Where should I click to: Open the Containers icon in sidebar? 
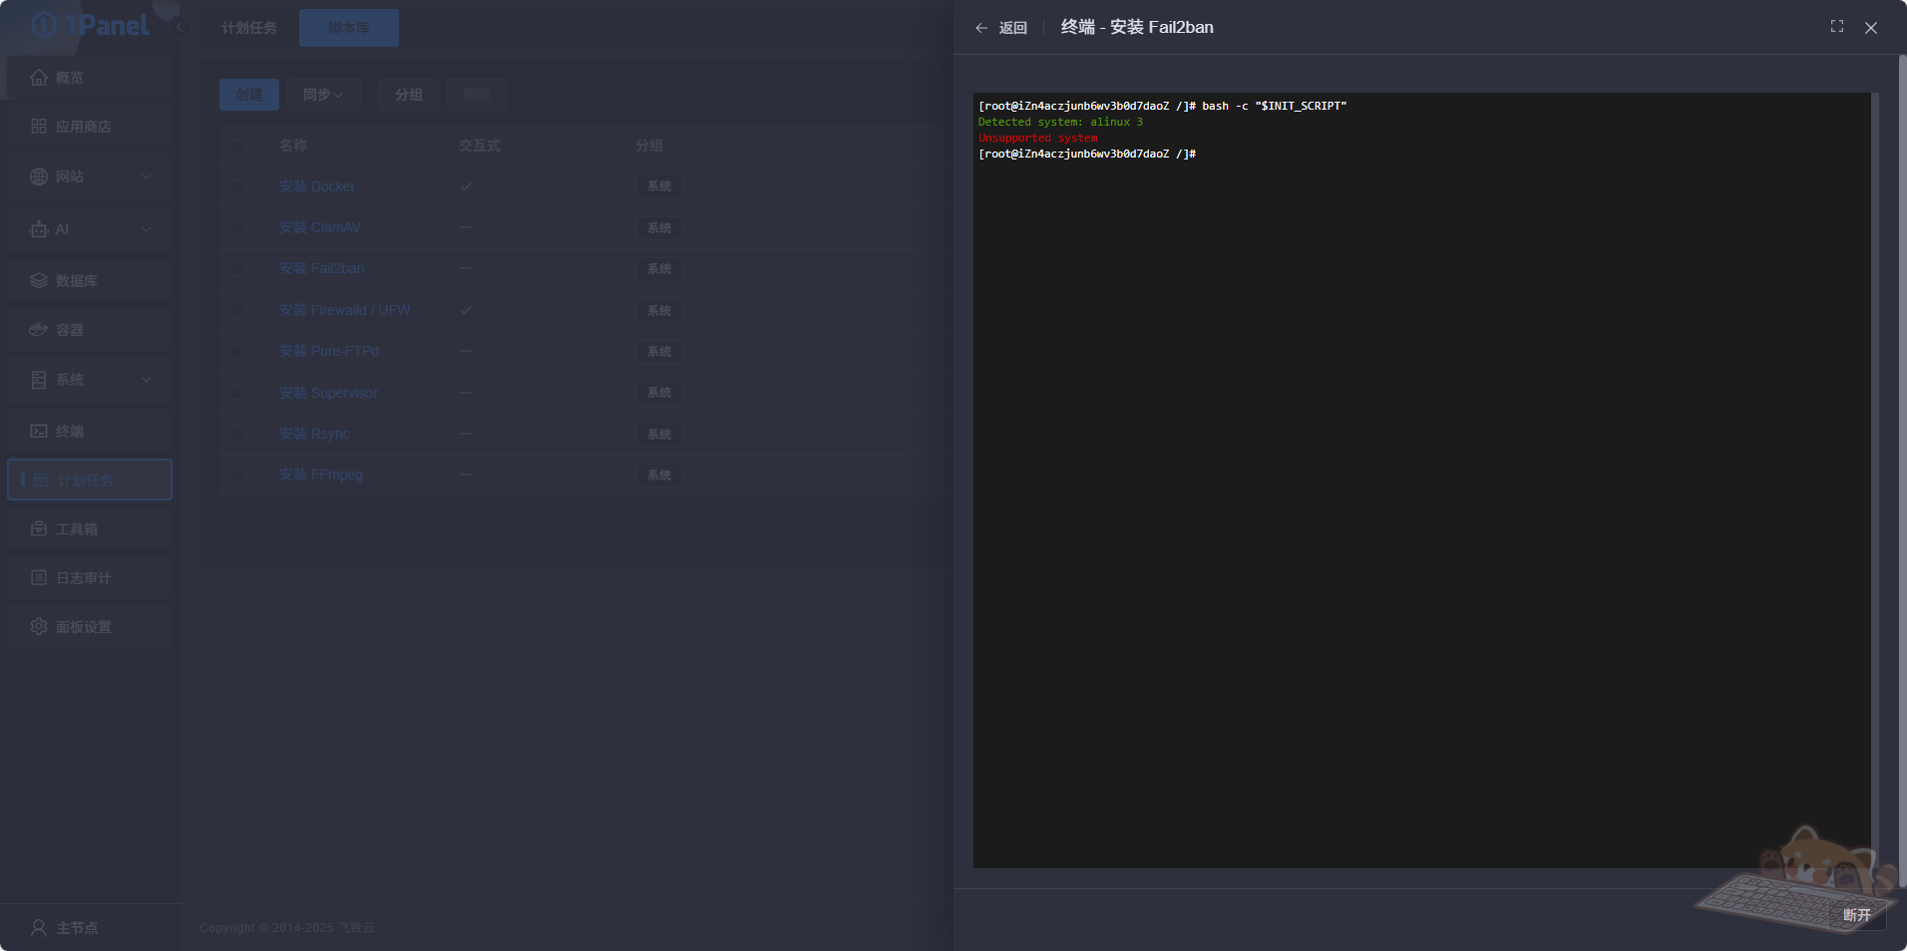[39, 330]
